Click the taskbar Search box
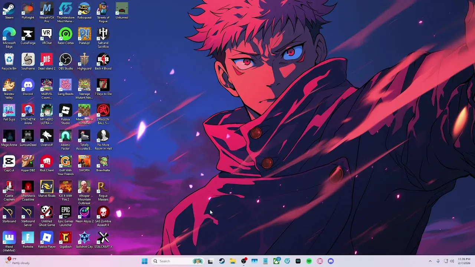This screenshot has height=267, width=475. 178,261
